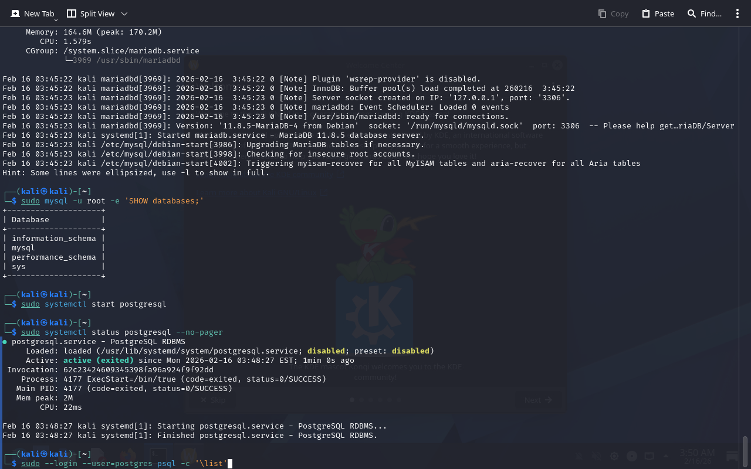
Task: Open the three-dot hamburger menu
Action: (x=738, y=13)
